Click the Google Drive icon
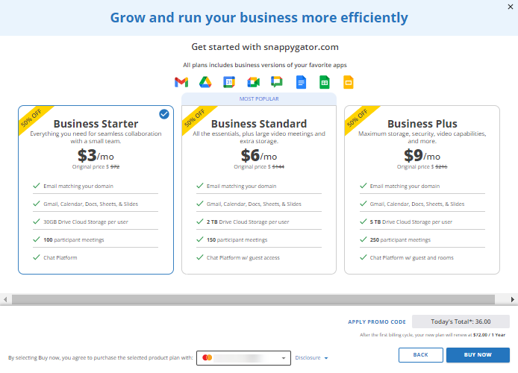The width and height of the screenshot is (518, 373). pos(205,82)
